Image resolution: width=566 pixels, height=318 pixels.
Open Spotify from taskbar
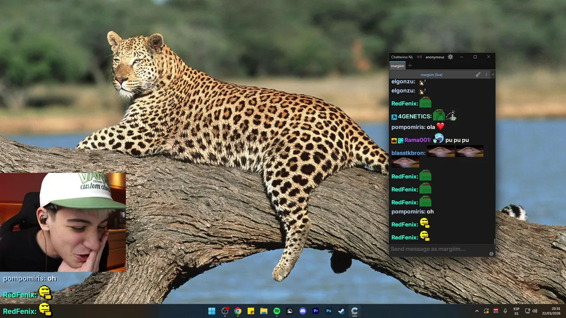(x=277, y=311)
